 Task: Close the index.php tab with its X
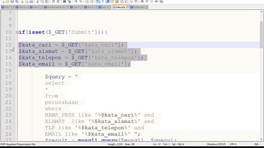127,7
